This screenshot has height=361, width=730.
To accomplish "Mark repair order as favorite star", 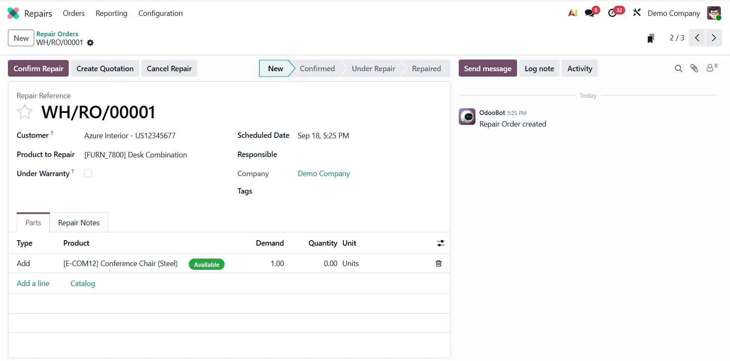I will coord(25,112).
